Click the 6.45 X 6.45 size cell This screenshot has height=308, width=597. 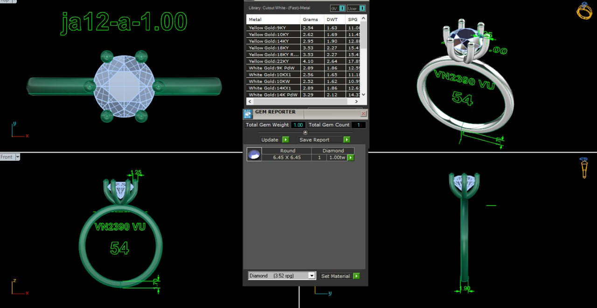287,157
